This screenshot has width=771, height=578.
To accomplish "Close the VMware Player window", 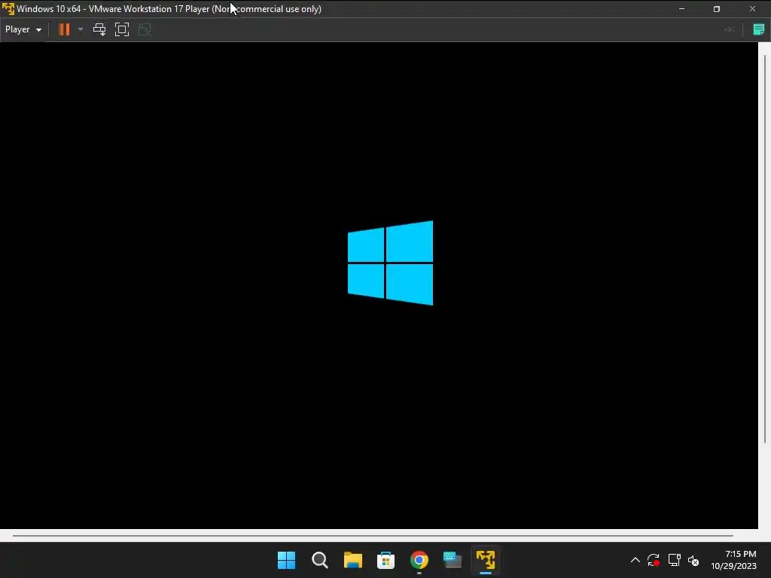I will (752, 9).
